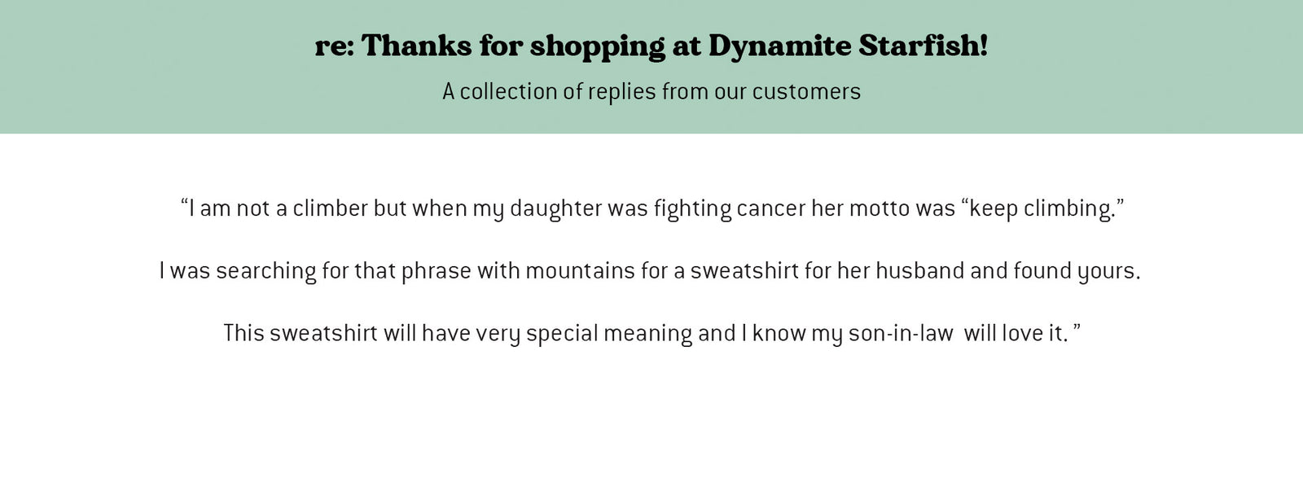Click the word "collection" in the subtitle
1303x482 pixels.
[x=510, y=91]
